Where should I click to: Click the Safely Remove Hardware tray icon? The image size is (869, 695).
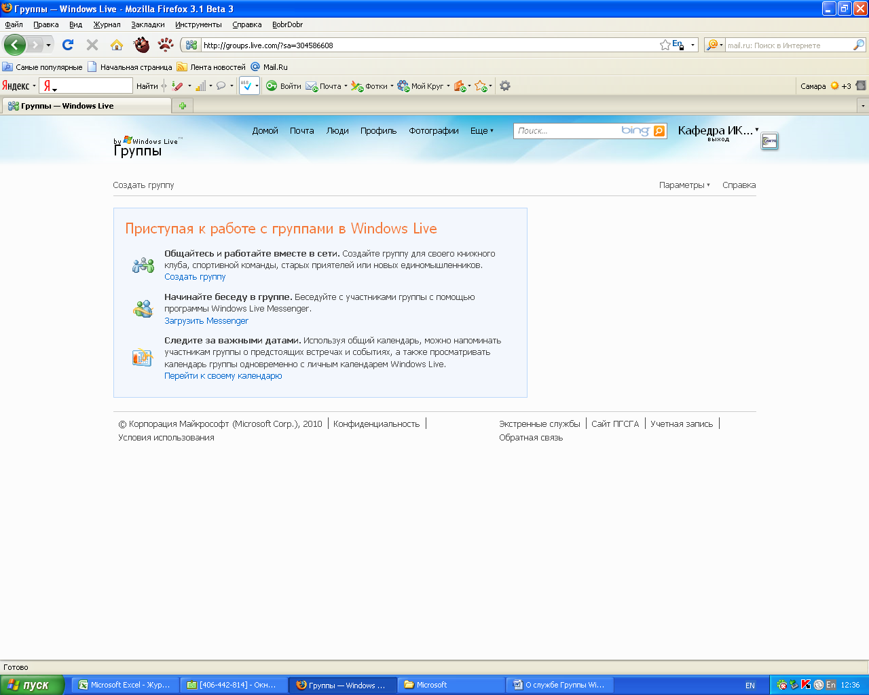(x=794, y=685)
